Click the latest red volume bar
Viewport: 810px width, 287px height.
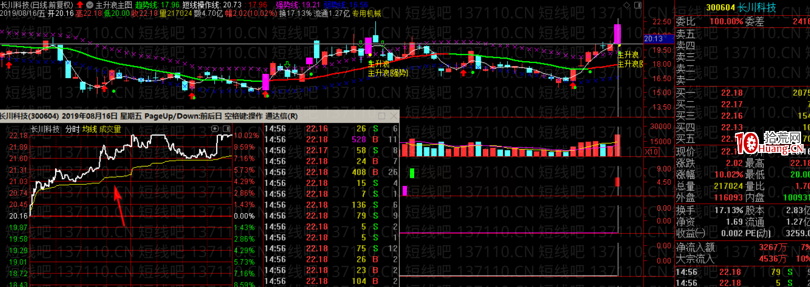coord(617,145)
